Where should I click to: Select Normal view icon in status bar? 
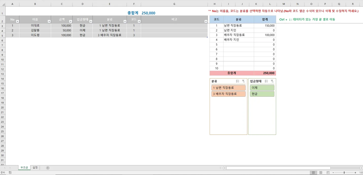[x=313, y=172]
